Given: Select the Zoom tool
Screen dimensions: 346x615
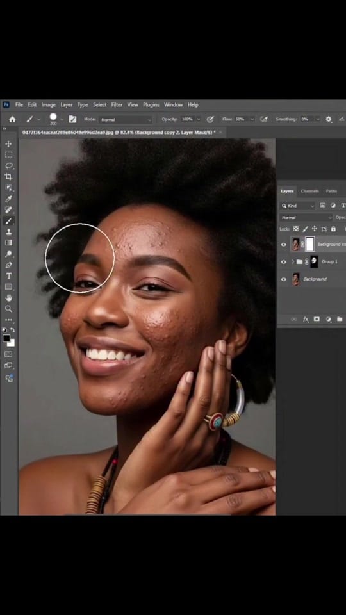Looking at the screenshot, I should [8, 309].
